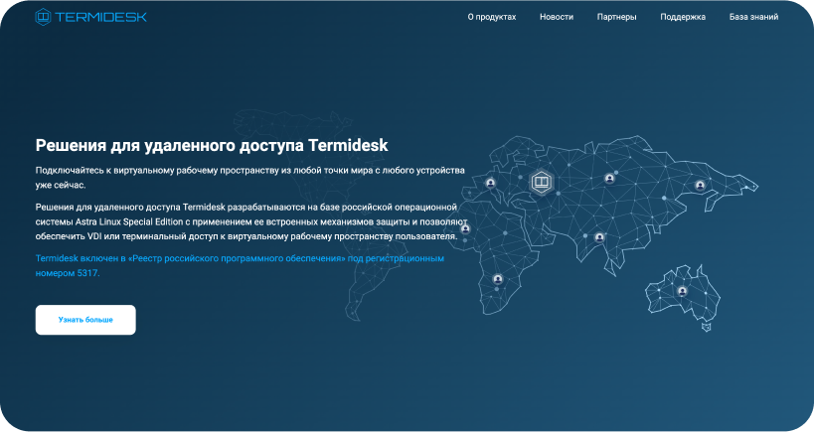Click the user icon on west Africa
The width and height of the screenshot is (814, 432).
tap(465, 228)
